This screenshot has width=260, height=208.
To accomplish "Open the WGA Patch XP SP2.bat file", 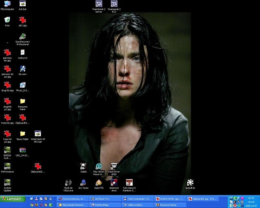I will pyautogui.click(x=38, y=137).
